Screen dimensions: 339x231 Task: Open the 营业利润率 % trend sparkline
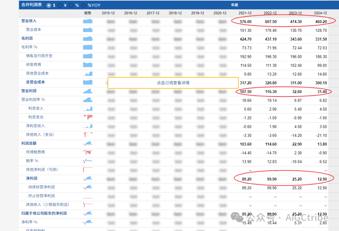tap(88, 100)
